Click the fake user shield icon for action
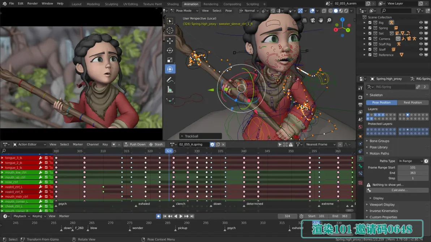The height and width of the screenshot is (242, 431). pyautogui.click(x=212, y=144)
